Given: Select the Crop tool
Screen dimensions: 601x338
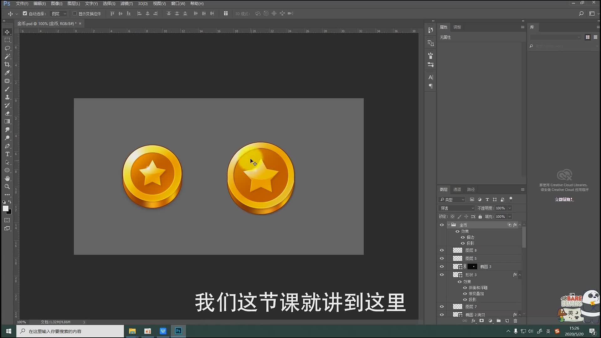Looking at the screenshot, I should (x=7, y=64).
